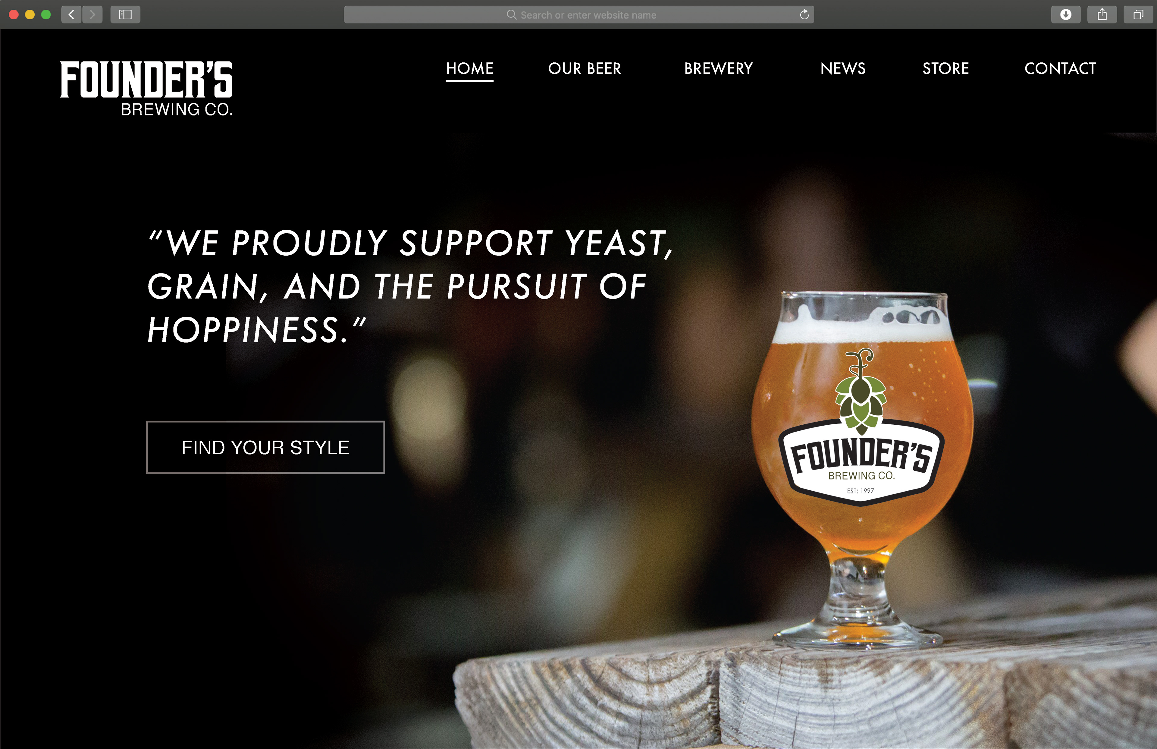Click the FIND YOUR STYLE button
The height and width of the screenshot is (749, 1157).
(x=265, y=447)
